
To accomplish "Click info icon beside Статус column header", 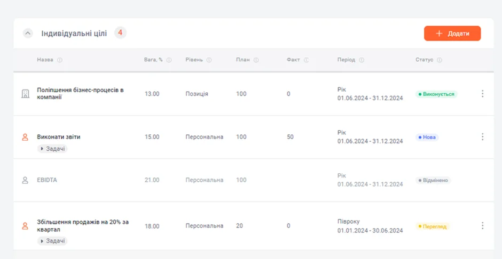I will click(x=440, y=60).
